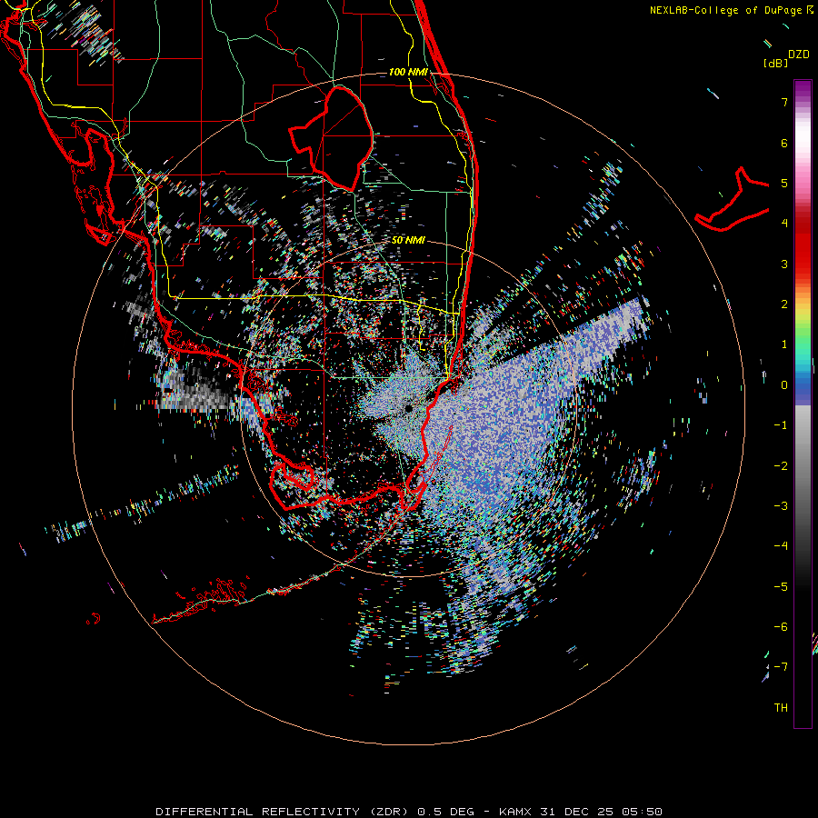Click the 50 NMI range ring label
Viewport: 818px width, 818px height.
pos(408,240)
